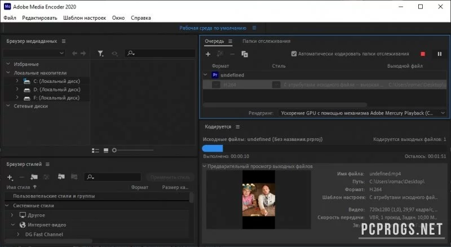Select the Очередь tab
Image resolution: width=451 pixels, height=247 pixels.
pos(214,41)
